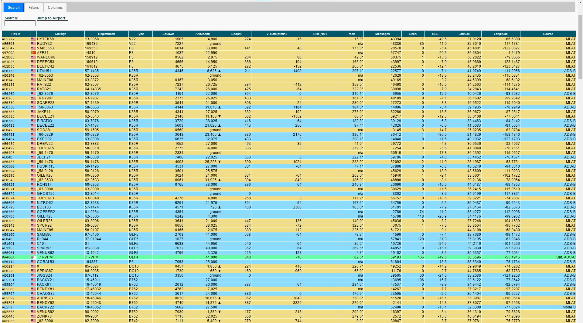Screen dimensions: 583x323
Task: Click the US flag beside JIGGS24
Action: [x=33, y=275]
